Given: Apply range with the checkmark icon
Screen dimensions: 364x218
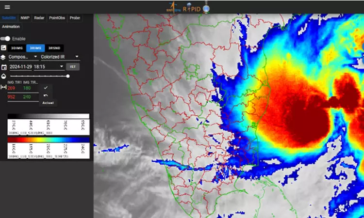Looking at the screenshot, I should [x=46, y=88].
